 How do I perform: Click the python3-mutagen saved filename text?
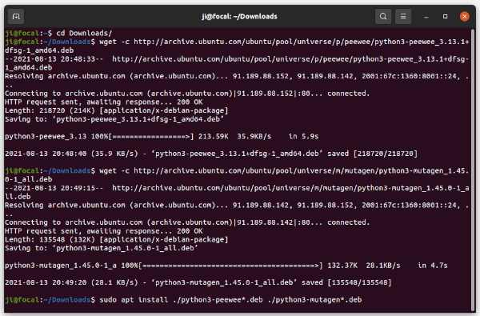[224, 282]
